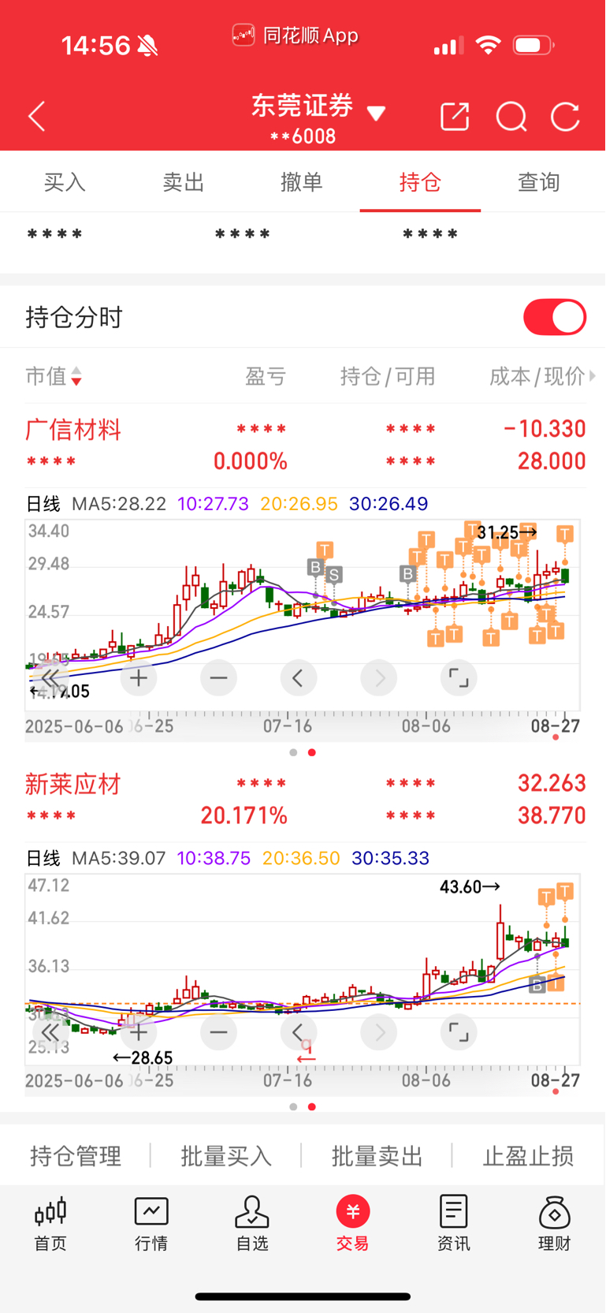Viewport: 606px width, 1313px height.
Task: Go to 首页 in bottom navigation
Action: tap(50, 1223)
